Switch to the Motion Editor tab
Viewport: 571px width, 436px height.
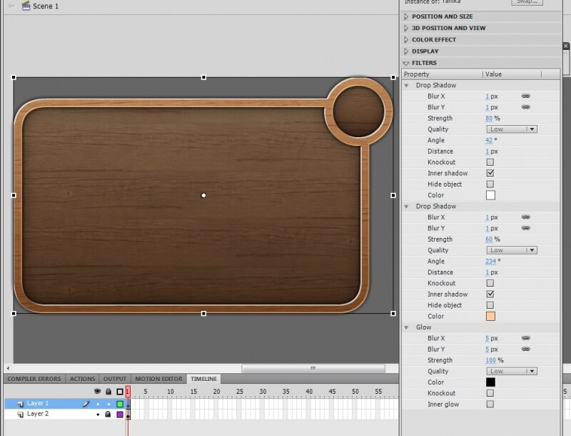coord(158,379)
